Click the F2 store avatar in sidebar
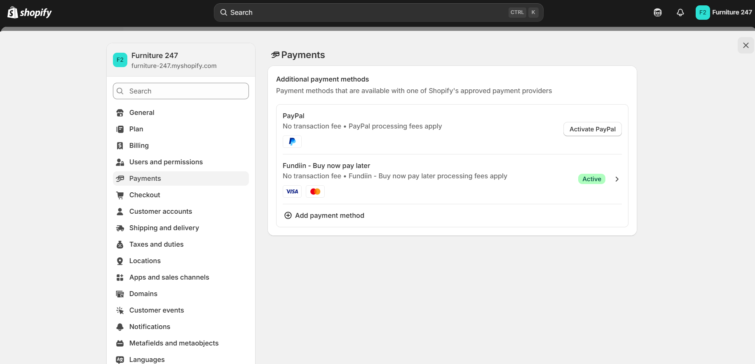 (x=120, y=60)
